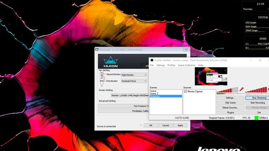Select the highlighted Streaming scene
Viewport: 269px width, 151px height.
click(x=166, y=96)
